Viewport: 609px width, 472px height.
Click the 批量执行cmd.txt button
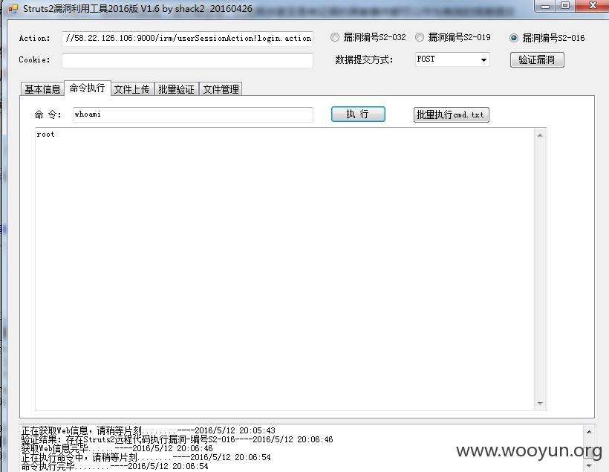click(451, 114)
